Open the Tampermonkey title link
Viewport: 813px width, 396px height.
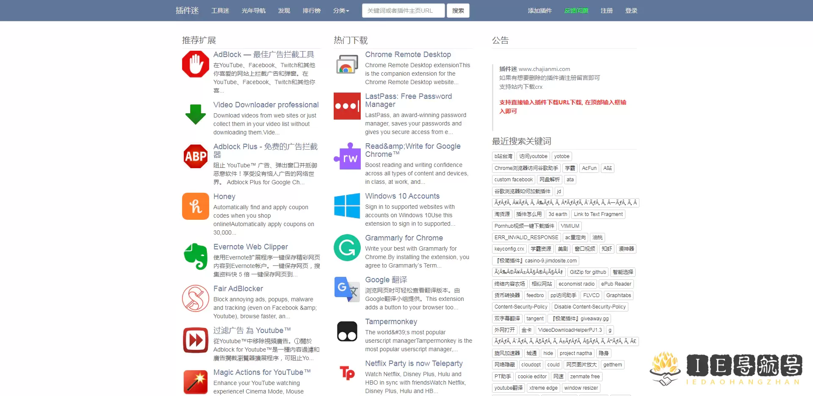coord(391,322)
